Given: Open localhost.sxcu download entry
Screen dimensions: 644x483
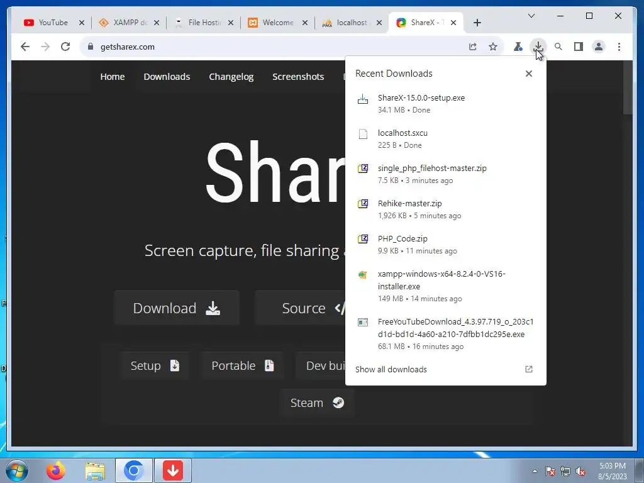Looking at the screenshot, I should (x=446, y=139).
